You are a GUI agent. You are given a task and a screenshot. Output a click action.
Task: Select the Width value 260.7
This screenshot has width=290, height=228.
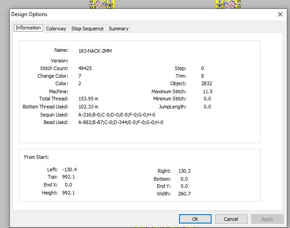point(184,194)
